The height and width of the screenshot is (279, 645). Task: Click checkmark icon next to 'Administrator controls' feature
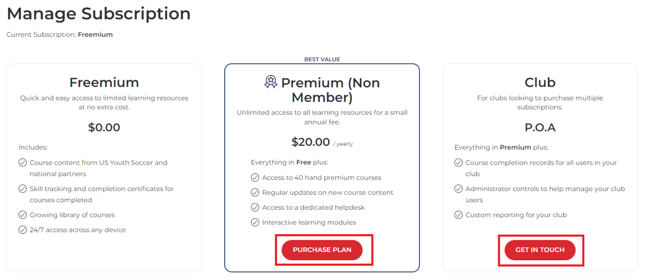(458, 188)
